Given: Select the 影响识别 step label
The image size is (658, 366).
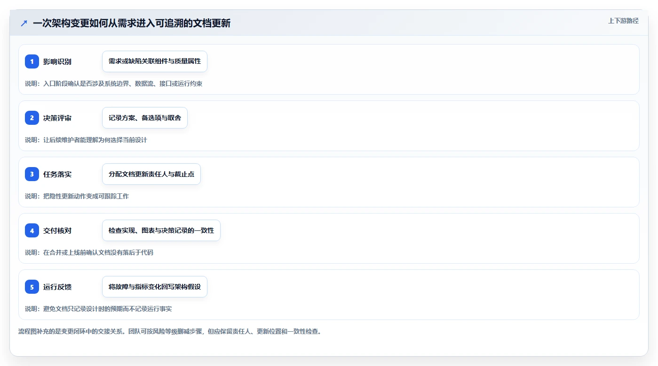Looking at the screenshot, I should pos(57,61).
